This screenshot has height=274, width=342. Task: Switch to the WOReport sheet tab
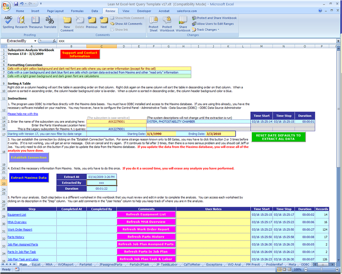coord(66,264)
